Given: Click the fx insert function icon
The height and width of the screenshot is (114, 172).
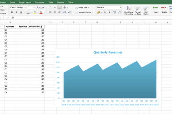Looking at the screenshot, I should (13, 18).
